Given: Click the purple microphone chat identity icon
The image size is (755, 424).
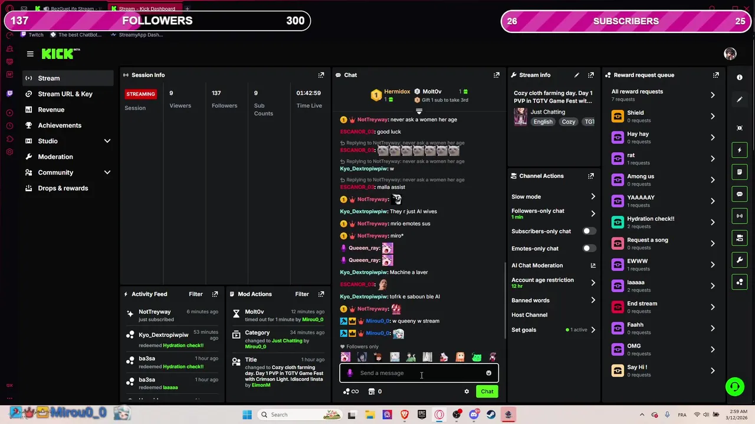Looking at the screenshot, I should tap(350, 373).
